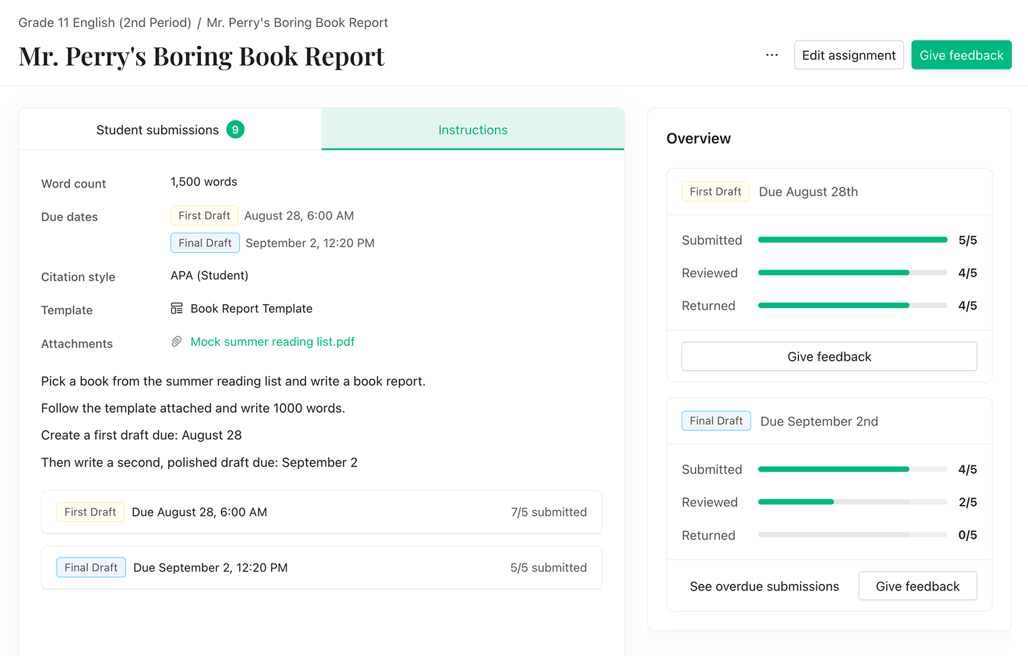Click 'August 28, 6:00 AM' due date
1028x656 pixels.
coord(299,216)
